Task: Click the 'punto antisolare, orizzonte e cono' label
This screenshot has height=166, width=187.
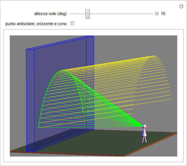Action: click(36, 24)
